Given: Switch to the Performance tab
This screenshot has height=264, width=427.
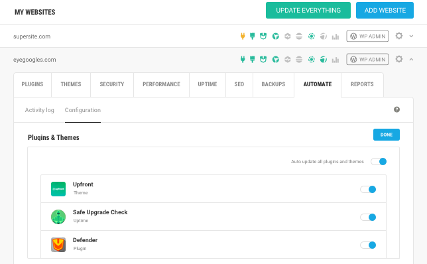Looking at the screenshot, I should point(162,84).
